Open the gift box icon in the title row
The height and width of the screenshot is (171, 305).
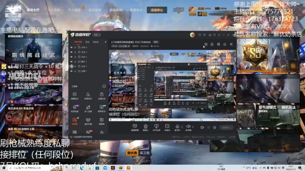[206, 44]
